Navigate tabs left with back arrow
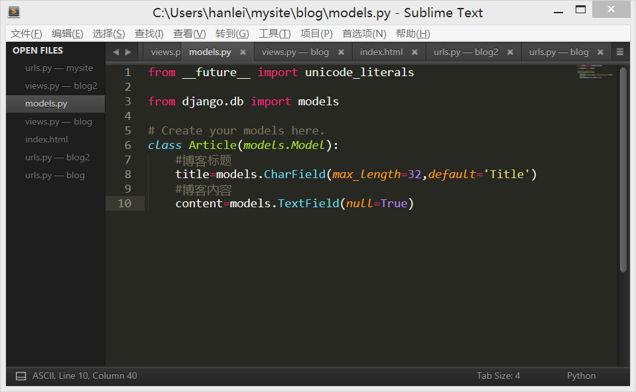This screenshot has height=392, width=636. pos(116,52)
